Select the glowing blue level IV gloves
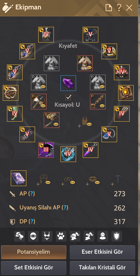Viewport: 140px width, 276px height. tap(68, 154)
